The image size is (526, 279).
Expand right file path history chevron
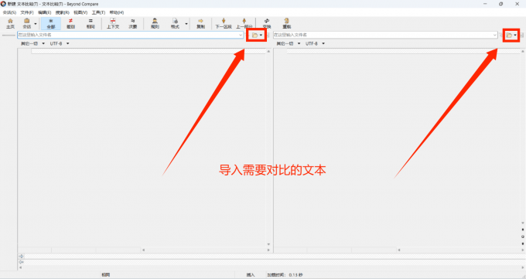(x=495, y=35)
